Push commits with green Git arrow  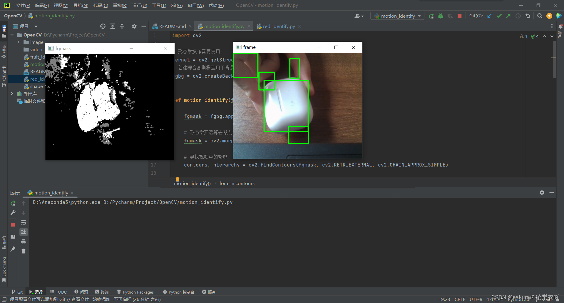pos(508,16)
